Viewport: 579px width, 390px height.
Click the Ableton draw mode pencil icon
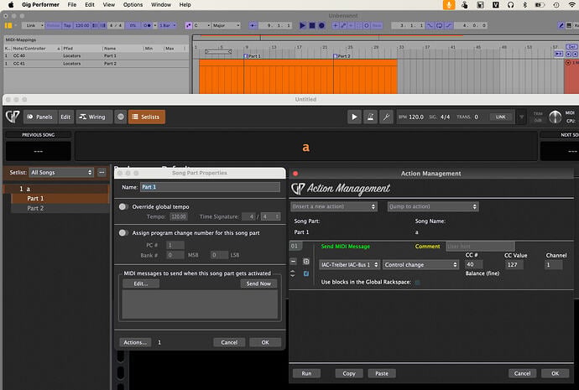(x=561, y=25)
